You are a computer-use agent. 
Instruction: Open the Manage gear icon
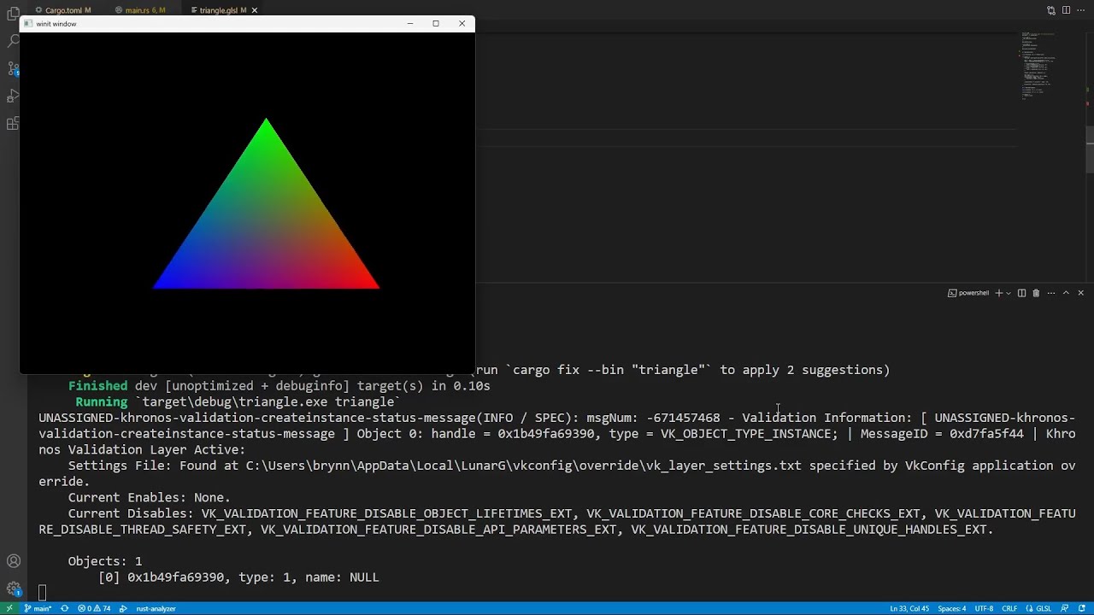(x=13, y=589)
